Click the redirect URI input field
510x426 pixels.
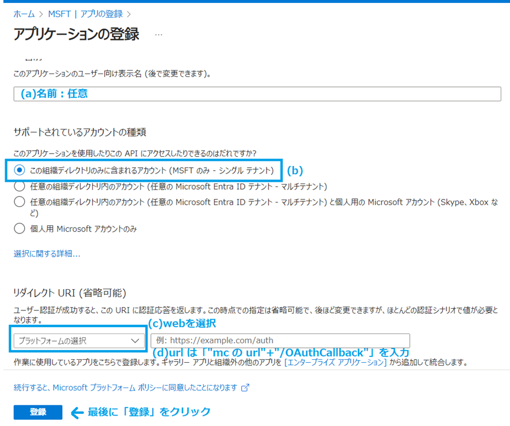(x=280, y=340)
